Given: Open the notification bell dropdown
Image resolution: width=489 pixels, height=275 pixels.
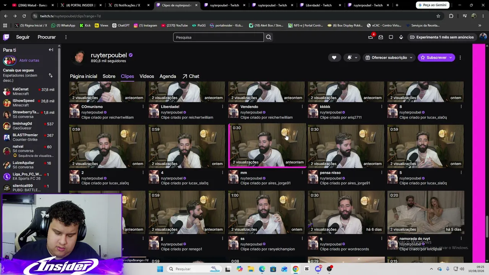Looking at the screenshot, I should (352, 58).
